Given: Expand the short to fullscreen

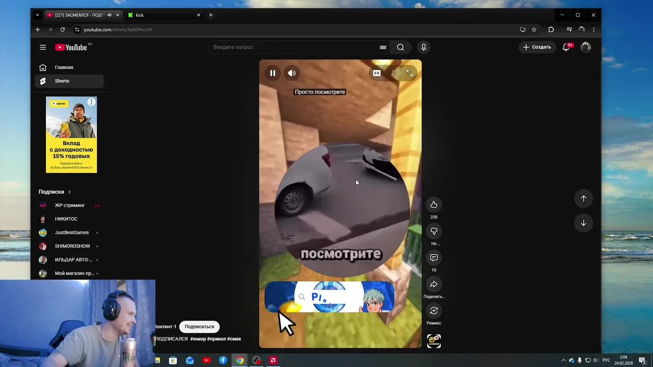Looking at the screenshot, I should coord(409,73).
